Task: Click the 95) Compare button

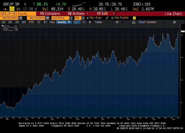Action: [x=50, y=14]
